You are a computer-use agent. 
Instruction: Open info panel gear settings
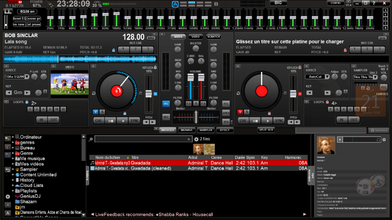(x=384, y=140)
